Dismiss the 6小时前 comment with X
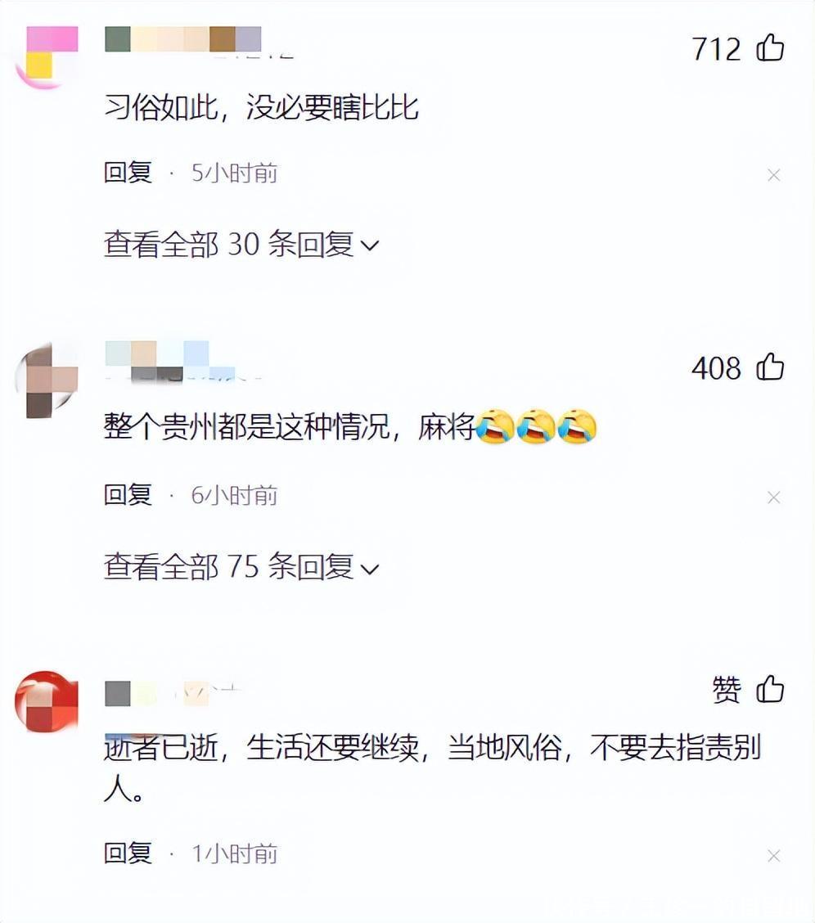Image resolution: width=815 pixels, height=923 pixels. pyautogui.click(x=774, y=498)
